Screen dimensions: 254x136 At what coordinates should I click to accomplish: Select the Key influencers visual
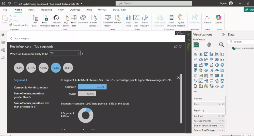201,81
